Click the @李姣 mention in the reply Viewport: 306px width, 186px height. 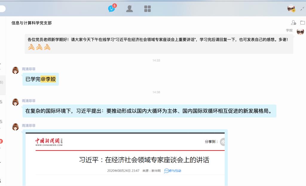[x=48, y=79]
